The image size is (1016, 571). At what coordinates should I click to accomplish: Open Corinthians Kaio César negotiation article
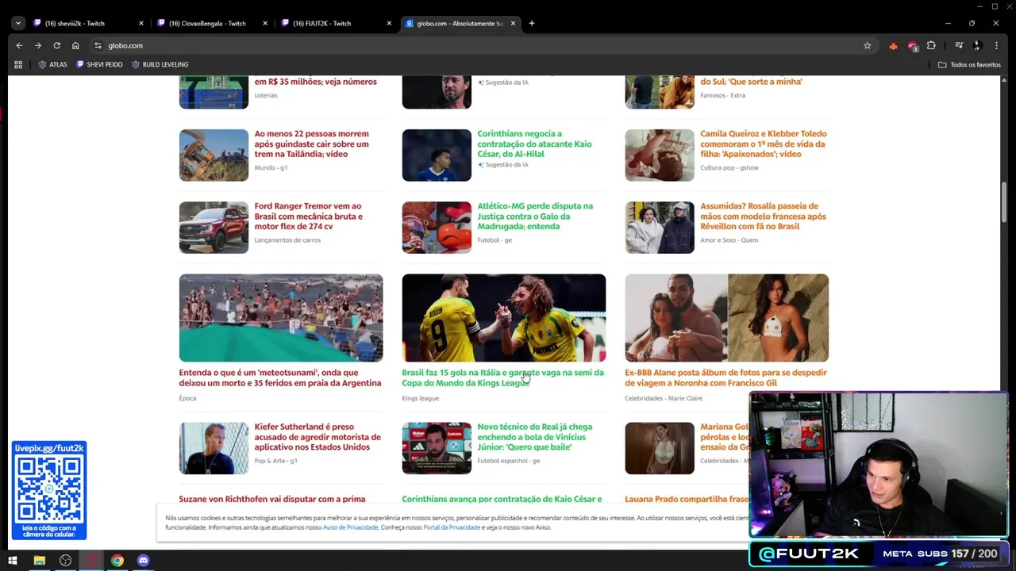(x=534, y=144)
